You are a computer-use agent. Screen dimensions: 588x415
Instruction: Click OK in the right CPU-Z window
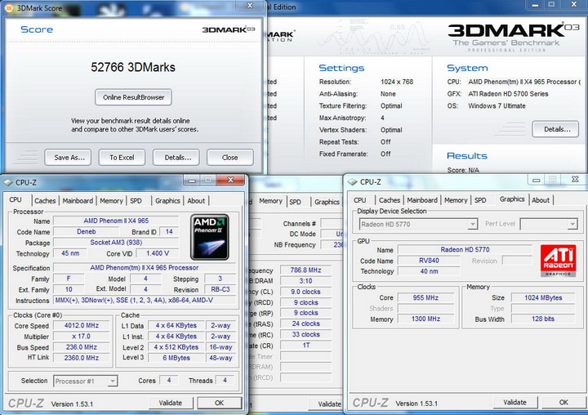point(563,402)
